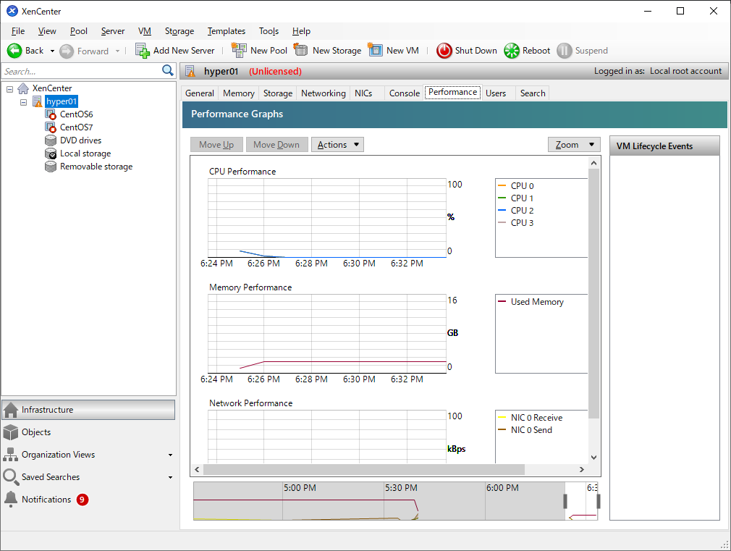The image size is (731, 551).
Task: Click the grey Suspend icon
Action: 564,51
